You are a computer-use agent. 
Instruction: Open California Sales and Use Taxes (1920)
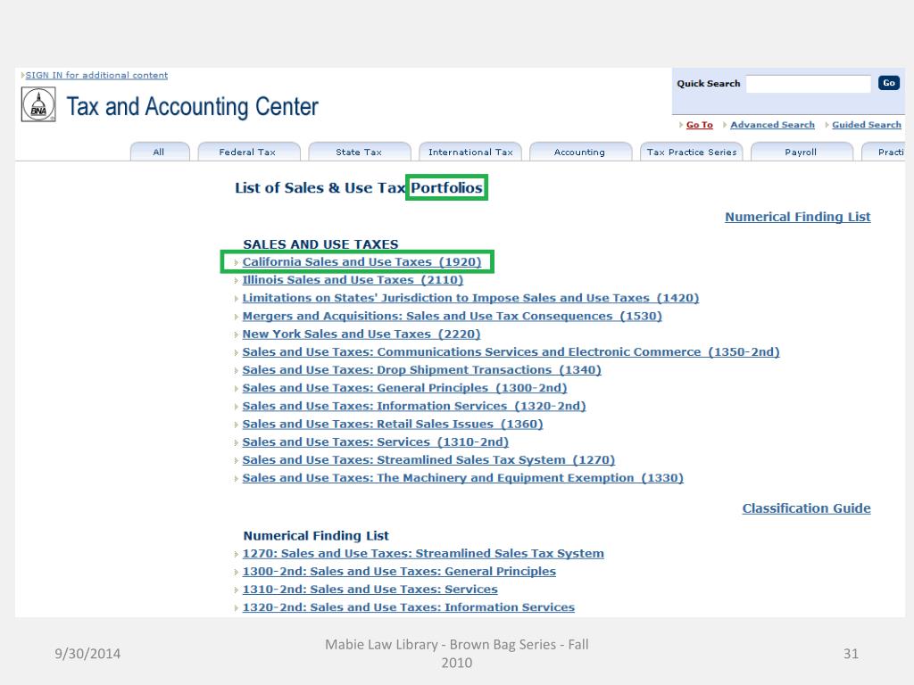coord(362,262)
